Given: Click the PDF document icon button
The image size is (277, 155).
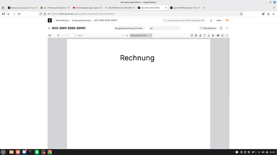Looking at the screenshot, I should tap(221, 28).
